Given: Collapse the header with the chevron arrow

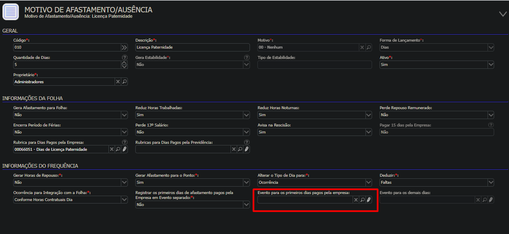Looking at the screenshot, I should coord(502,14).
